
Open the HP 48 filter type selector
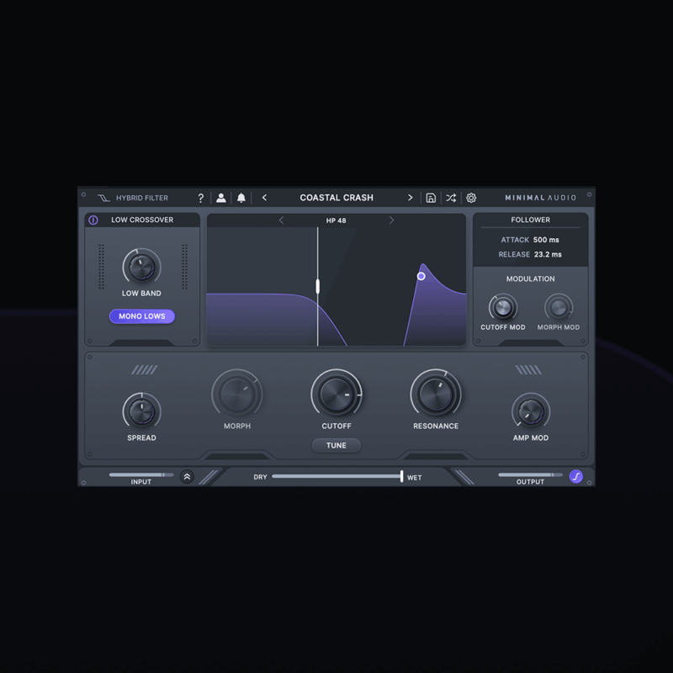click(x=336, y=220)
